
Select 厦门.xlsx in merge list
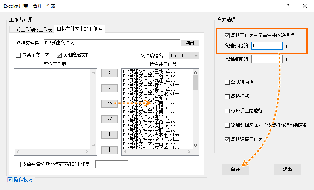[149, 126]
